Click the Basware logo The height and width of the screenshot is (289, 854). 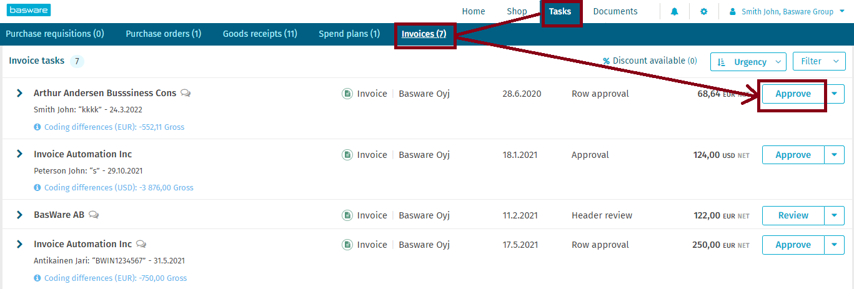(x=29, y=10)
